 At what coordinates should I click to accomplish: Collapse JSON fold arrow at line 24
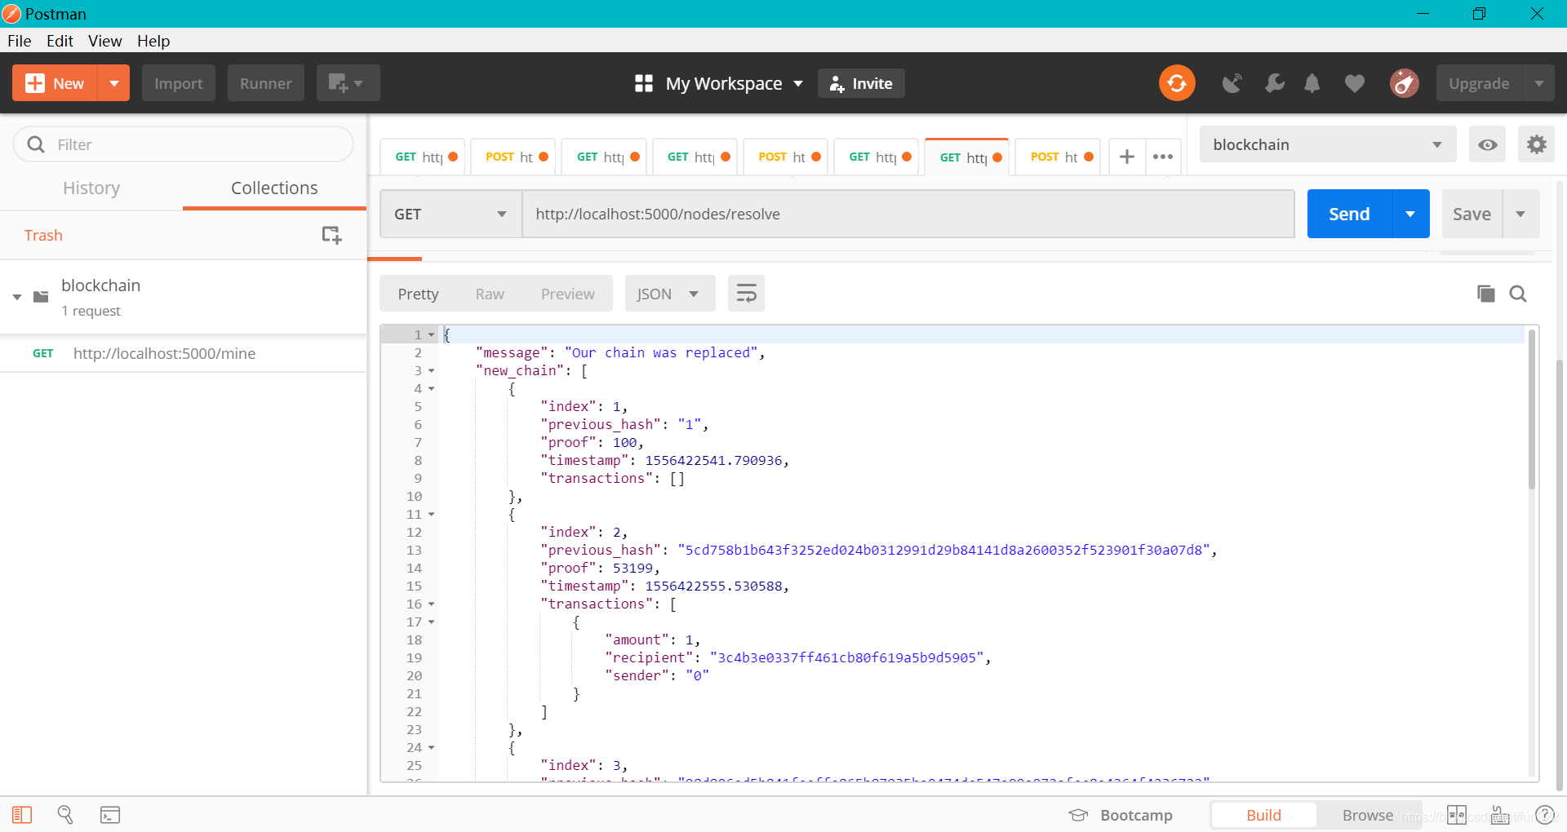tap(432, 748)
